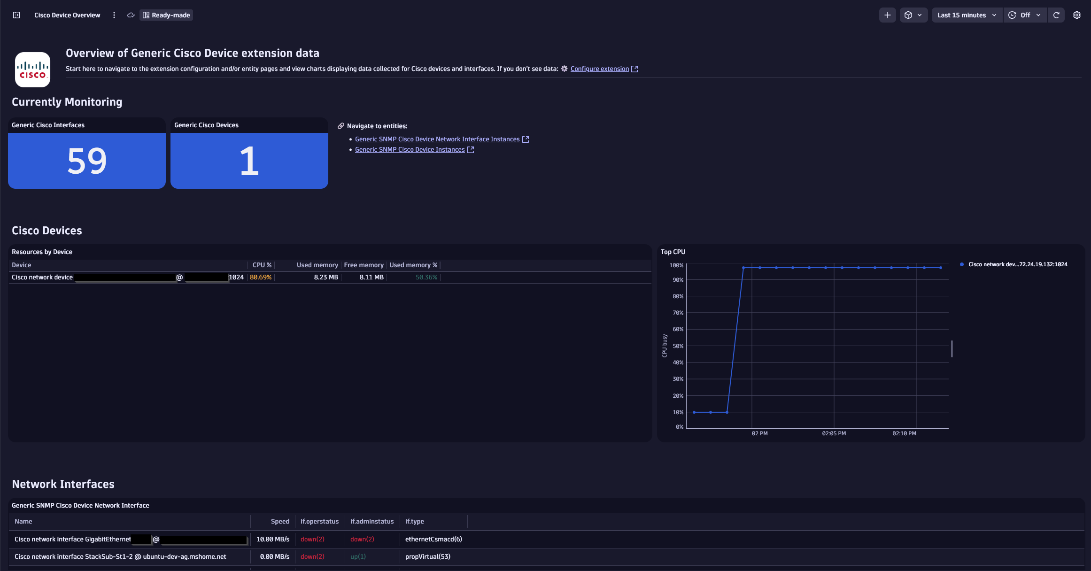Sort by Free memory column header

[364, 265]
